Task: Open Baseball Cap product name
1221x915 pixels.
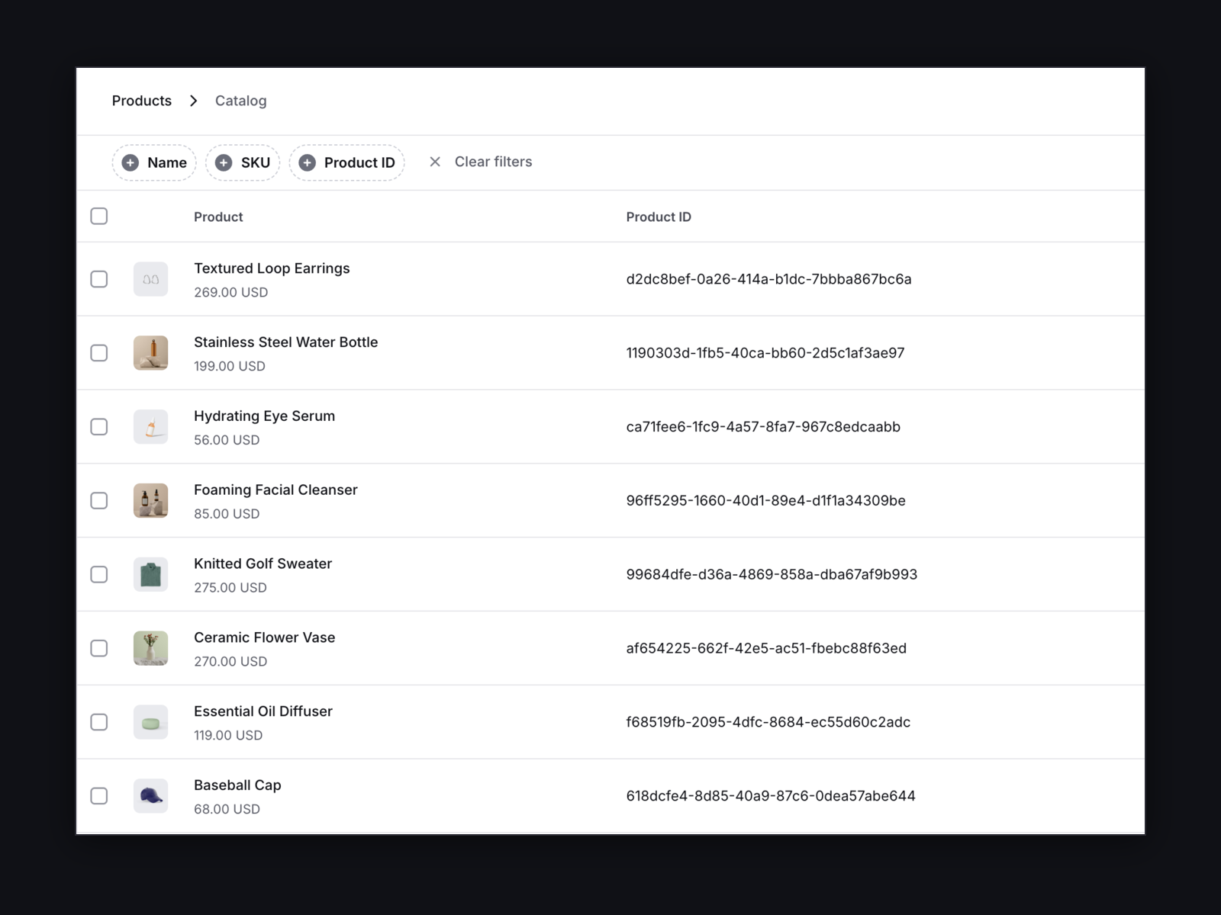Action: [x=237, y=785]
